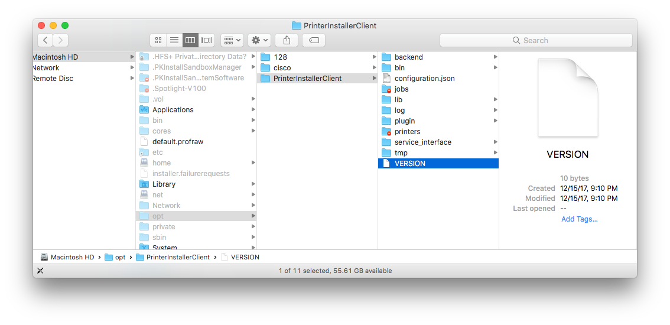Image resolution: width=670 pixels, height=325 pixels.
Task: Click Add Tags link in preview
Action: coord(580,219)
